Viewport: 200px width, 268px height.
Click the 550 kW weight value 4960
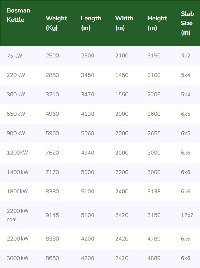tap(52, 114)
